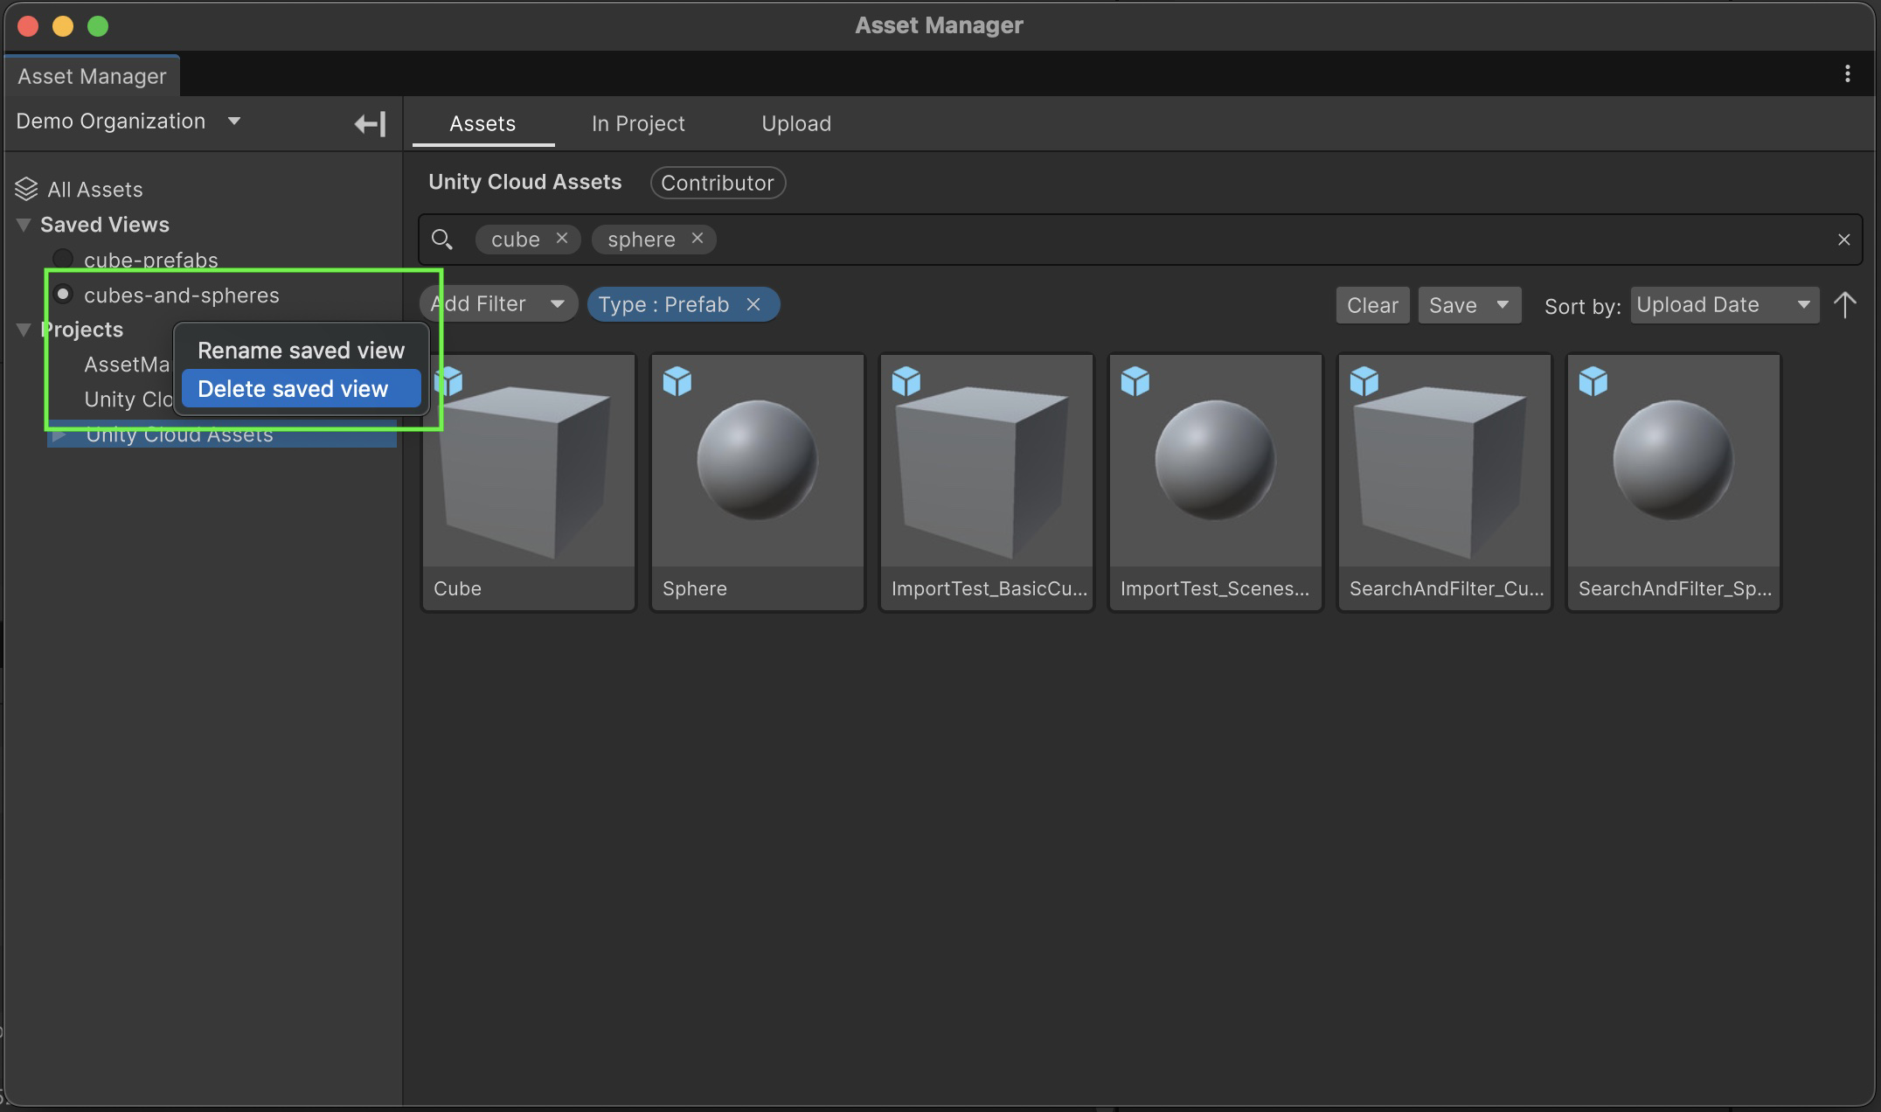Open the Add Filter dropdown
Image resolution: width=1881 pixels, height=1112 pixels.
coord(497,304)
